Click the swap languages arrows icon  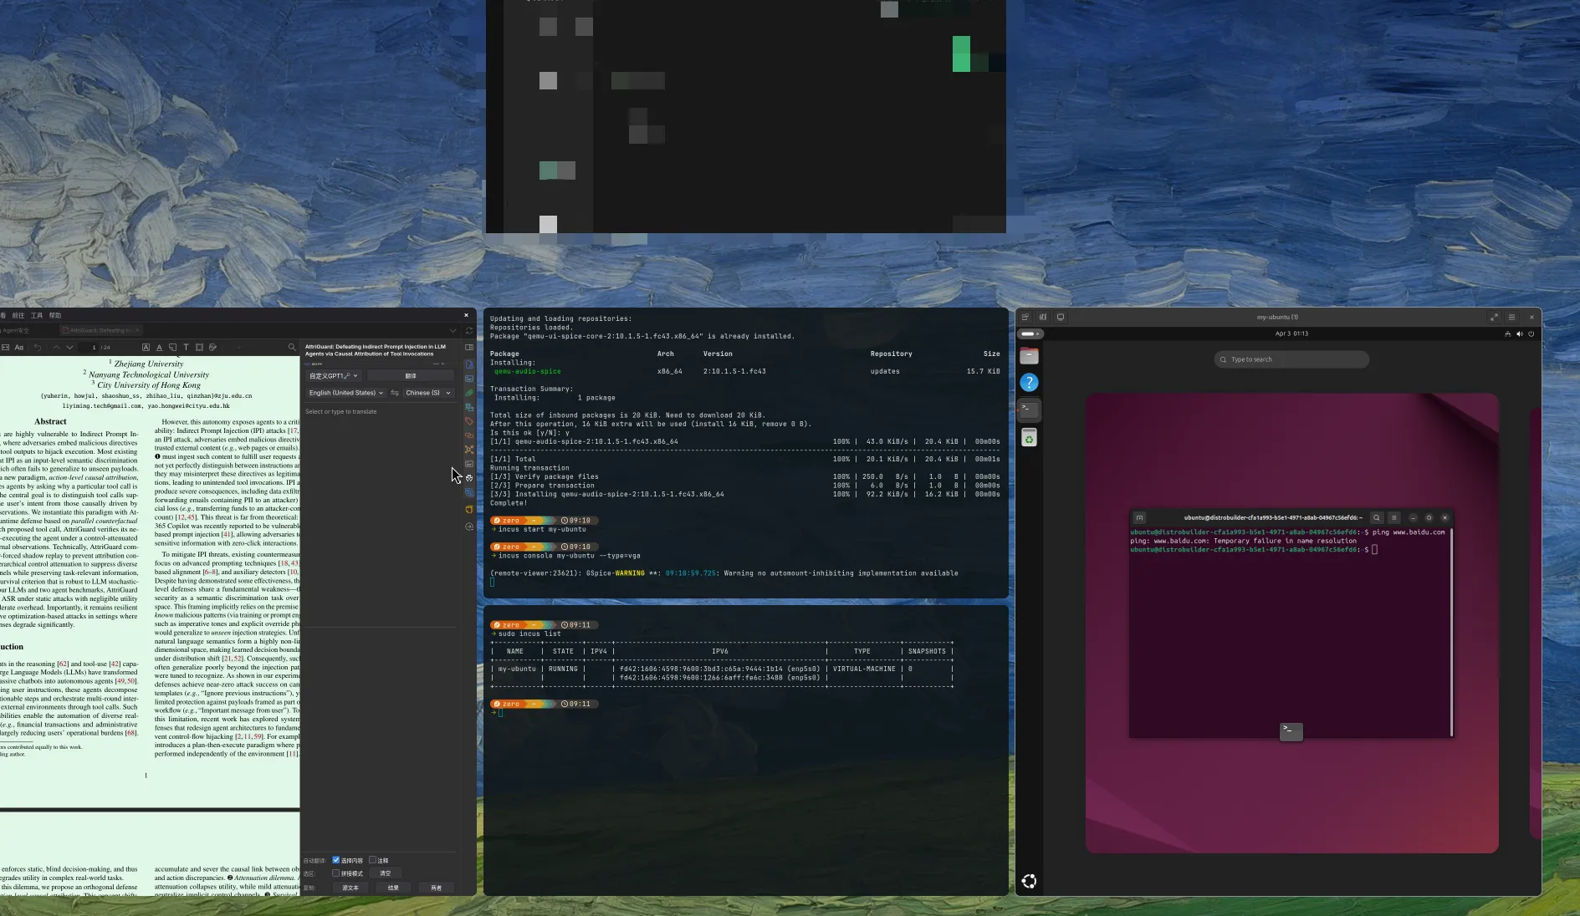395,393
